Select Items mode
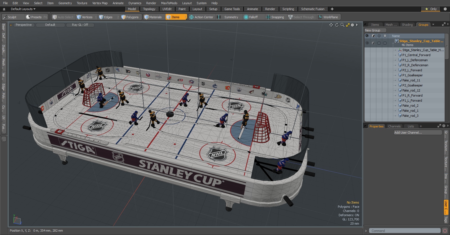This screenshot has height=235, width=450. [x=176, y=17]
